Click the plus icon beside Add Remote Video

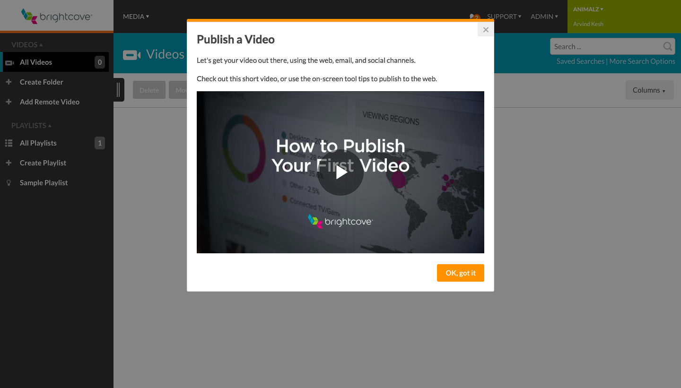point(9,102)
